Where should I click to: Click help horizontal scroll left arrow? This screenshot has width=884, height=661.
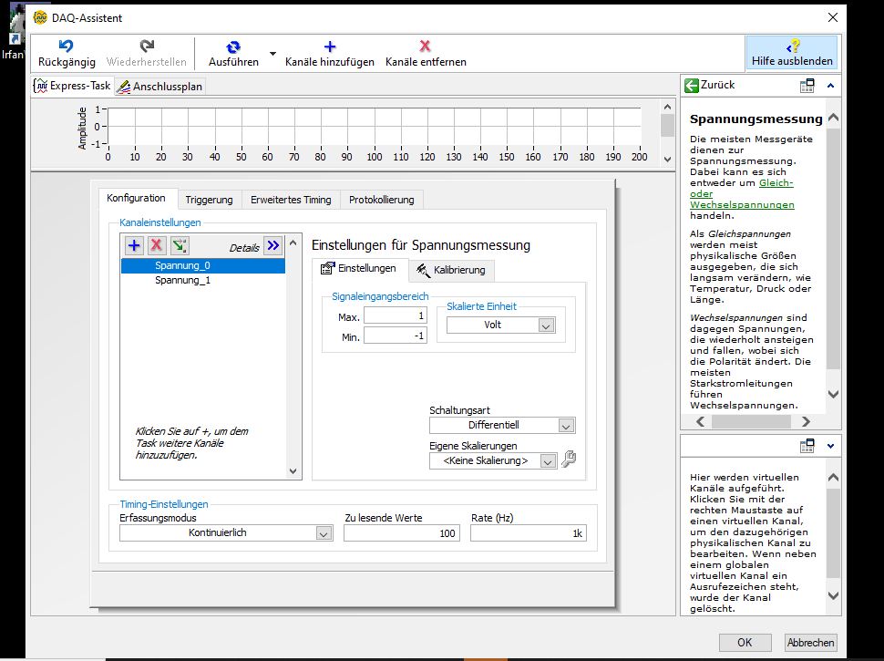point(700,421)
